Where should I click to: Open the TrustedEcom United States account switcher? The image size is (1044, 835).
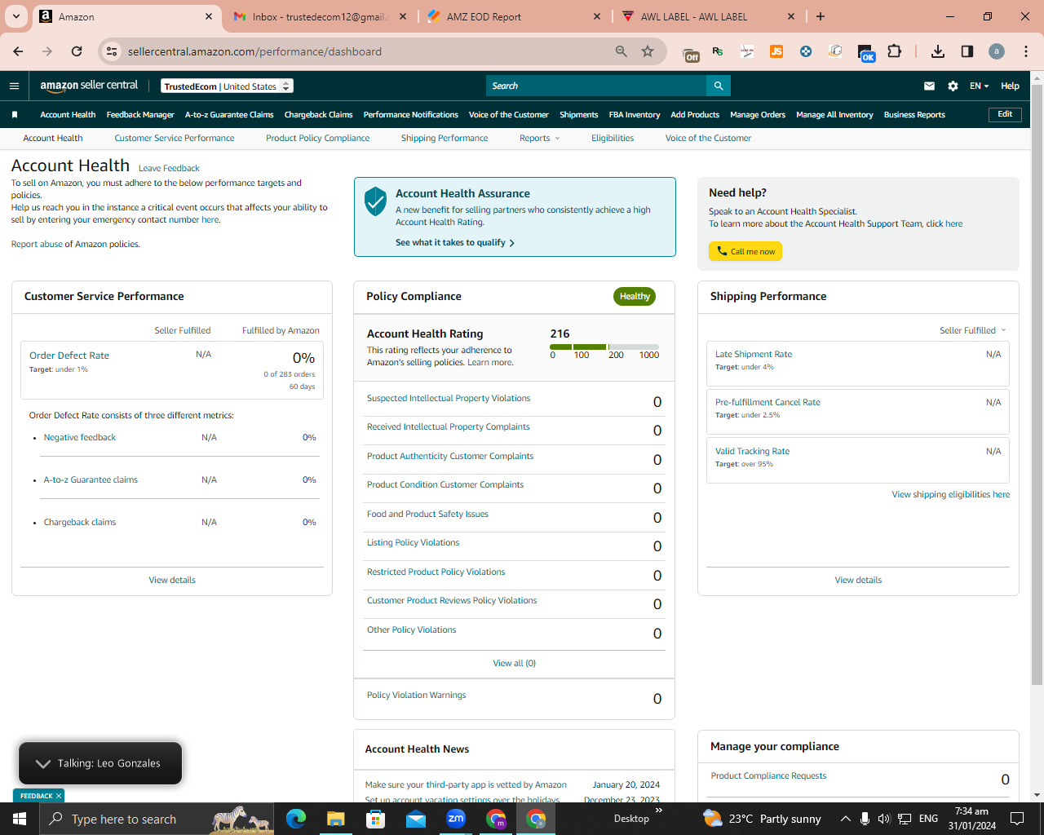[227, 86]
